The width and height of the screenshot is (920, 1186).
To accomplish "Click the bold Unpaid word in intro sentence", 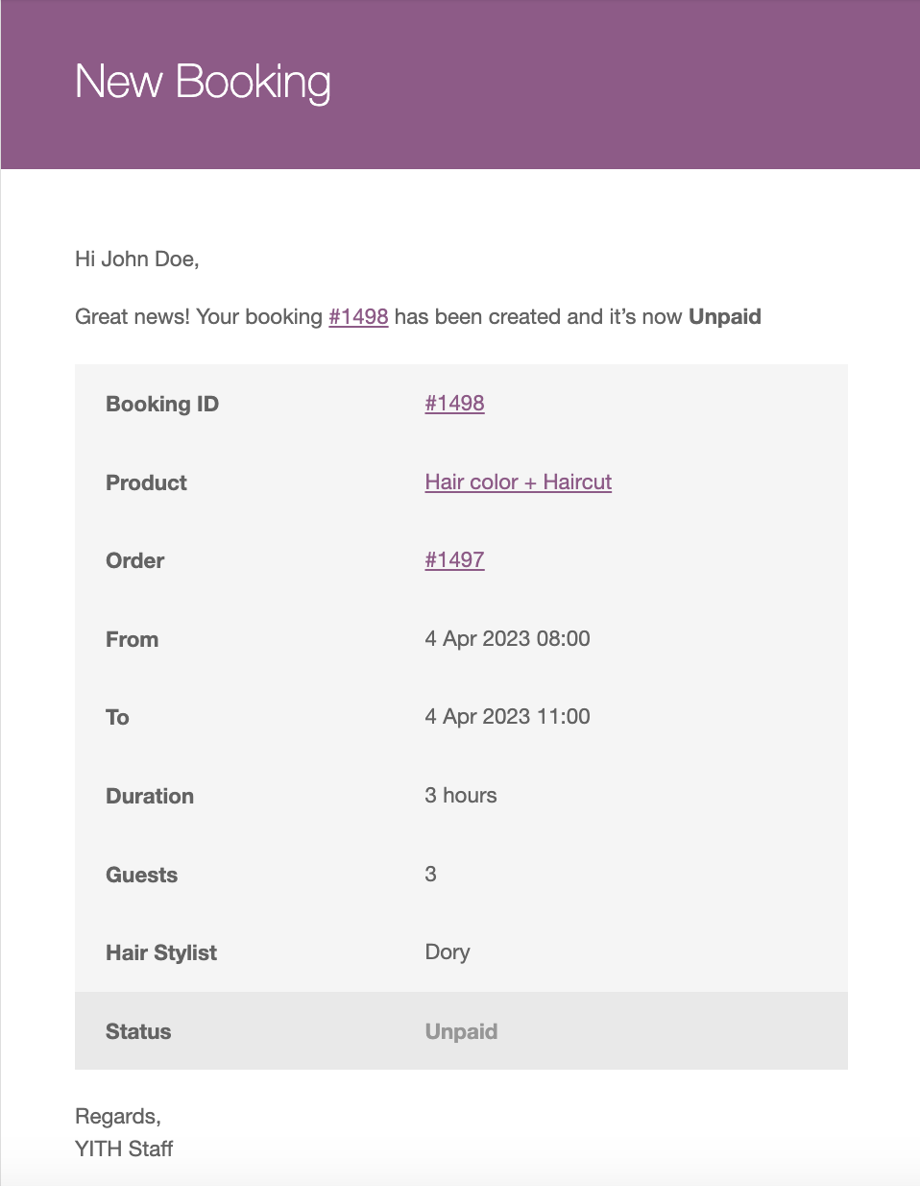I will click(x=724, y=317).
